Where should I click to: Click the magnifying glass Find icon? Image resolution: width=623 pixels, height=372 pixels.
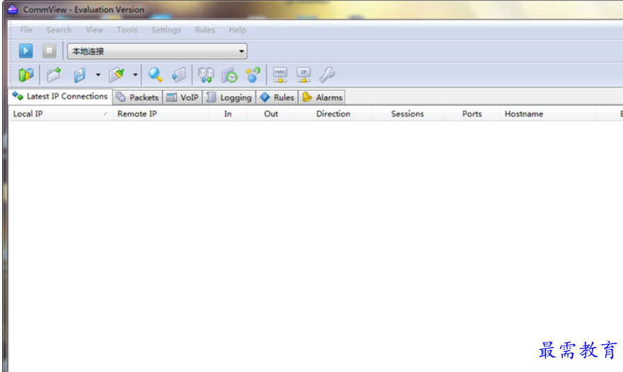click(155, 75)
